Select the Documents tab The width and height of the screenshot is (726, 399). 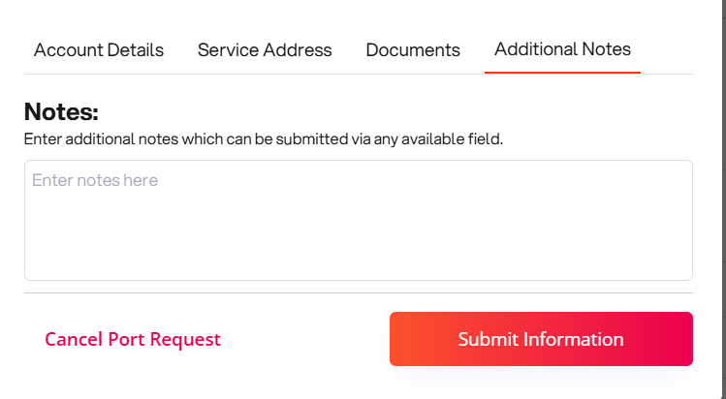pos(413,50)
